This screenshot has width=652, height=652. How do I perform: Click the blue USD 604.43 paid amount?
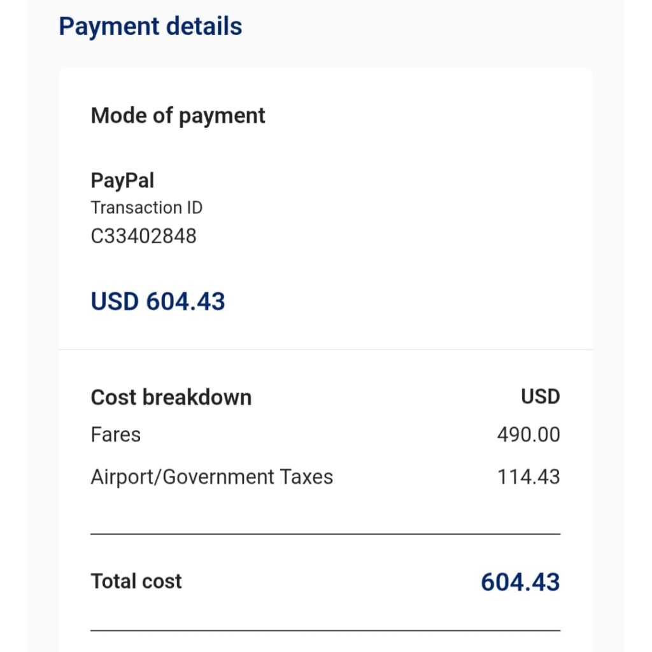(x=158, y=301)
